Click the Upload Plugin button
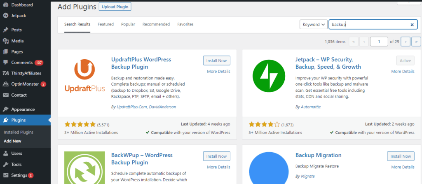The height and width of the screenshot is (184, 422). click(115, 7)
